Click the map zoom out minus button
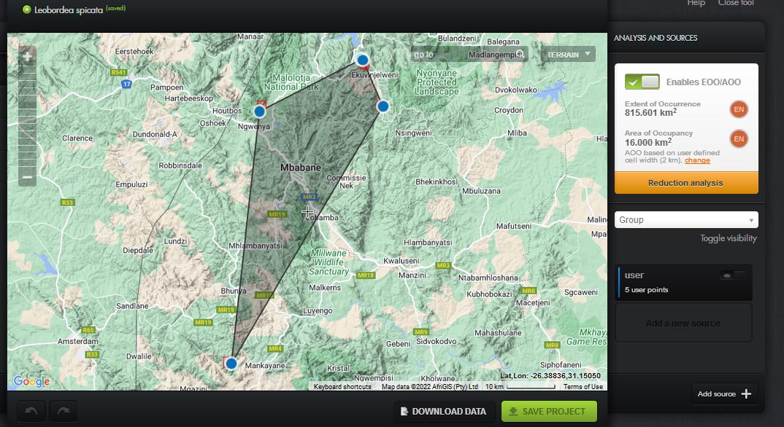 (27, 177)
